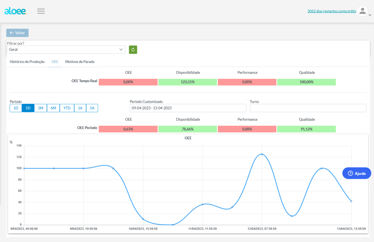Click period Qualidade value 91,12%
Screen dimensions: 374x242
coord(307,129)
